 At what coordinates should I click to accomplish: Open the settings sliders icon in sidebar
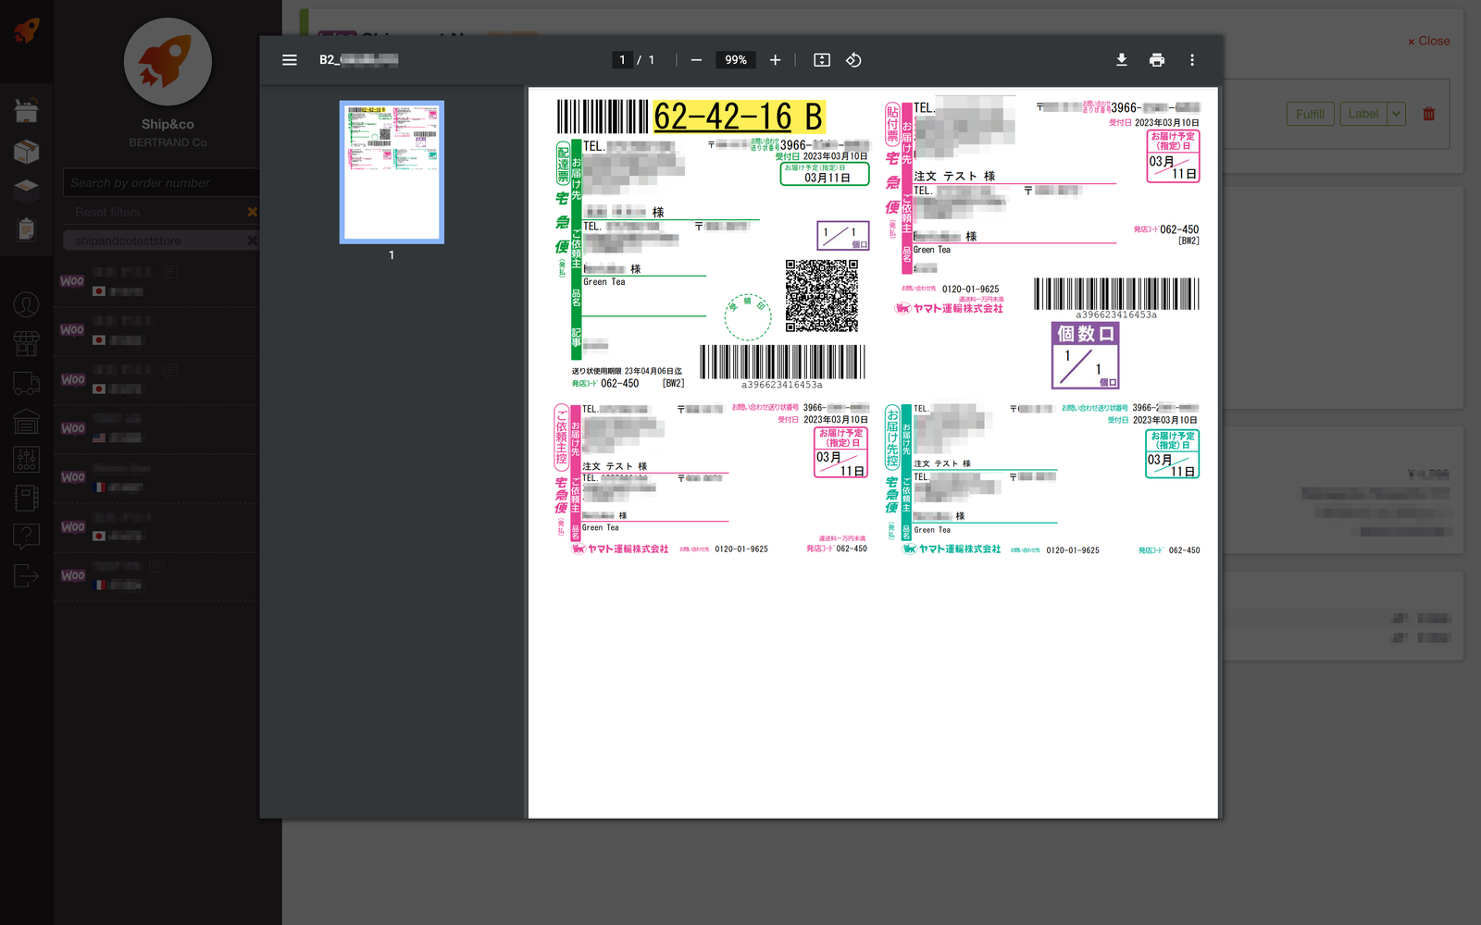coord(27,459)
